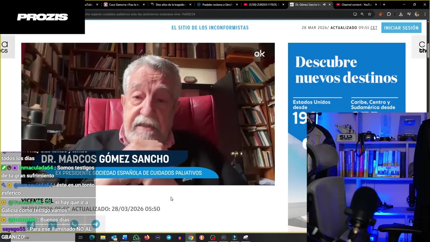Play the Dr. Marcos Gómez Sancho video
The image size is (430, 242).
pyautogui.click(x=148, y=114)
